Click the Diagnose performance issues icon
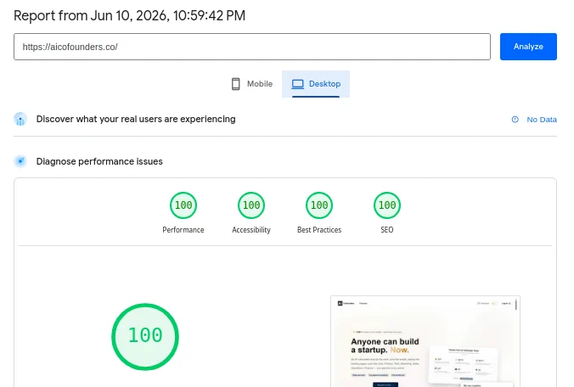Screen dimensions: 574x387 [20, 161]
